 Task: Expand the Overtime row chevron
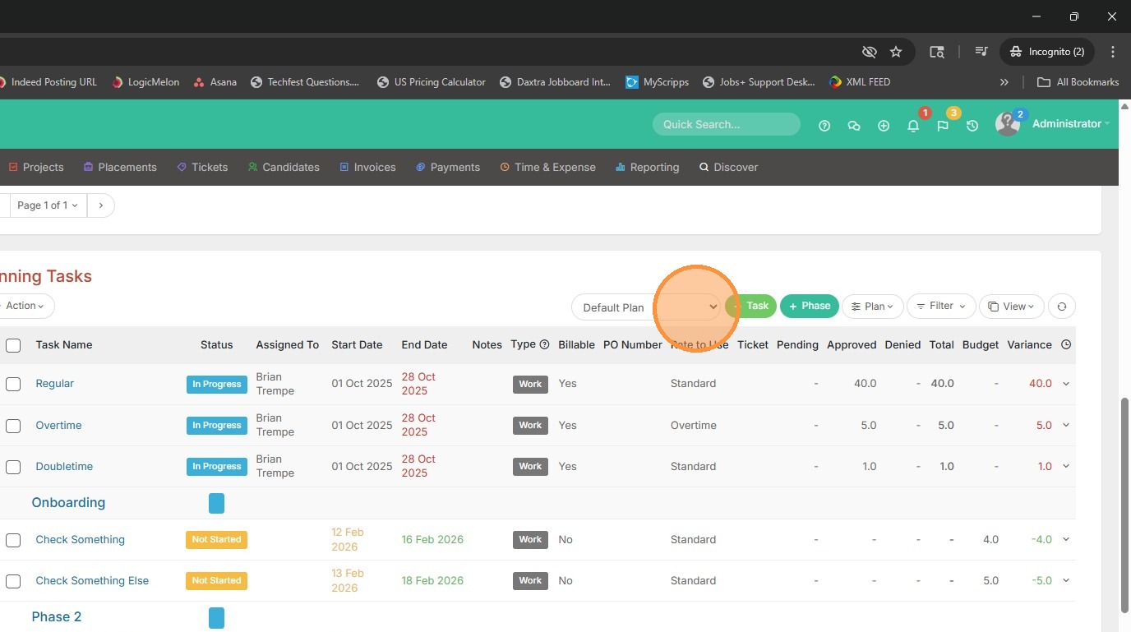pyautogui.click(x=1066, y=426)
